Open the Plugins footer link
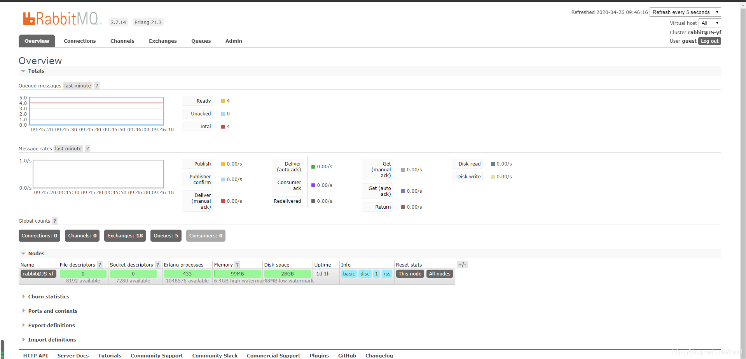 click(319, 356)
